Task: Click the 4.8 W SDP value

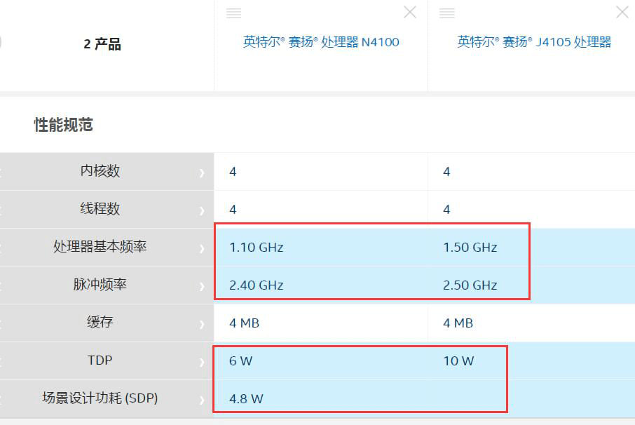Action: pyautogui.click(x=246, y=398)
